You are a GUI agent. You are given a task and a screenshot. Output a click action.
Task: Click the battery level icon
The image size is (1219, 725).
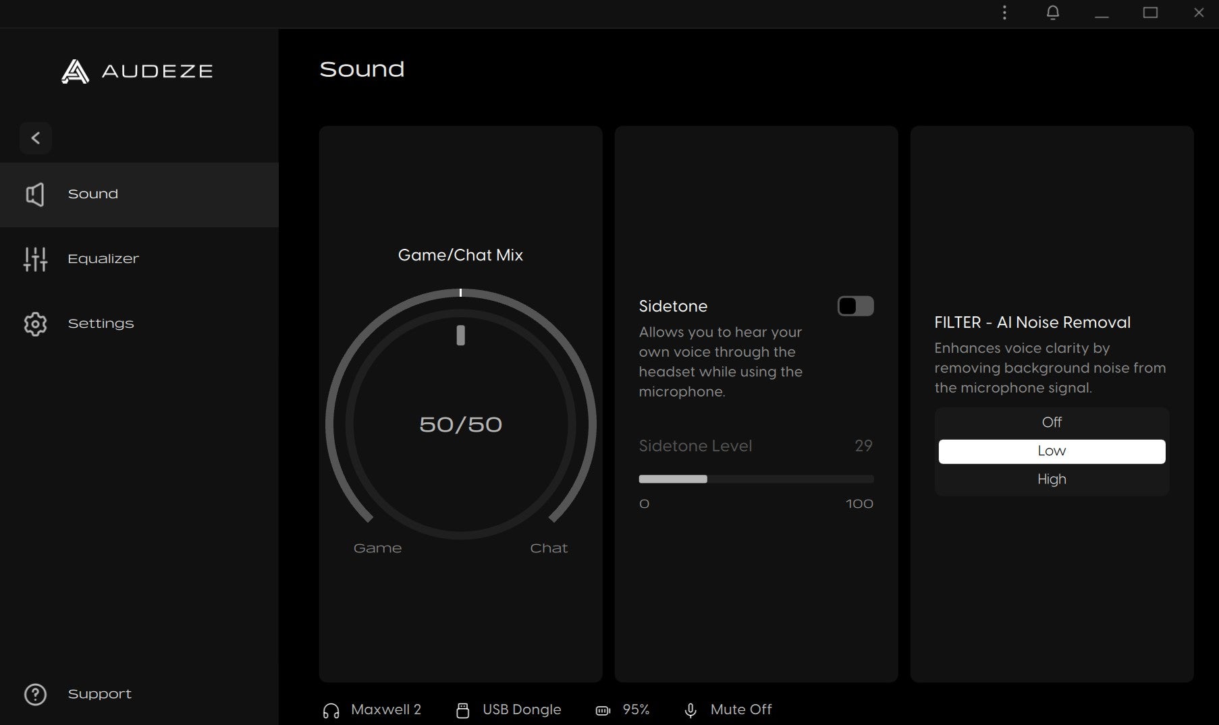[603, 711]
